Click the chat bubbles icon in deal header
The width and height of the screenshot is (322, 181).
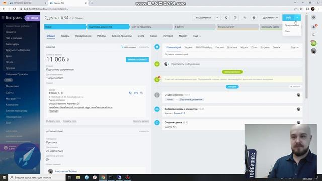(245, 18)
